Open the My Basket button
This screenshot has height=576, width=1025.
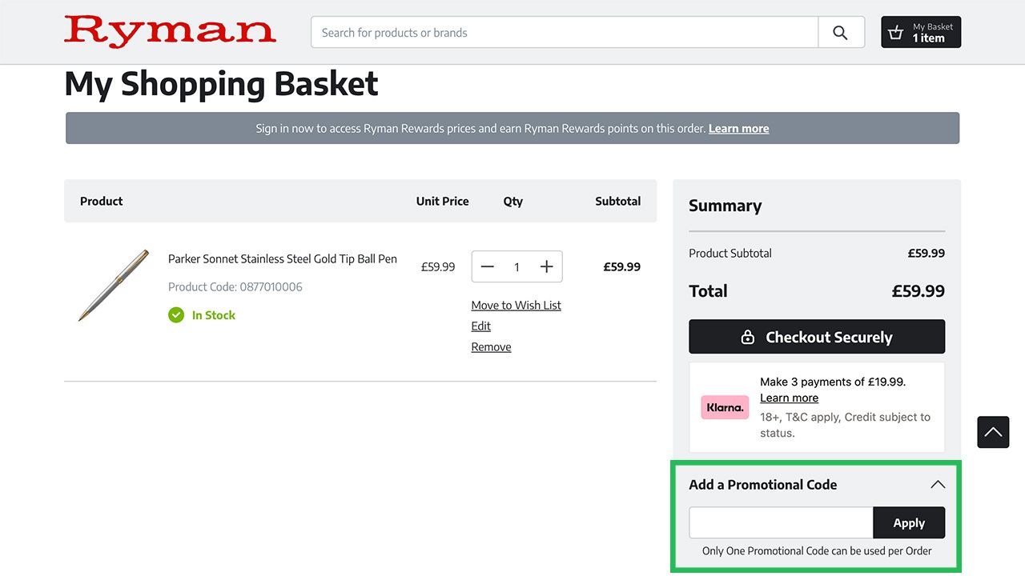[x=921, y=32]
